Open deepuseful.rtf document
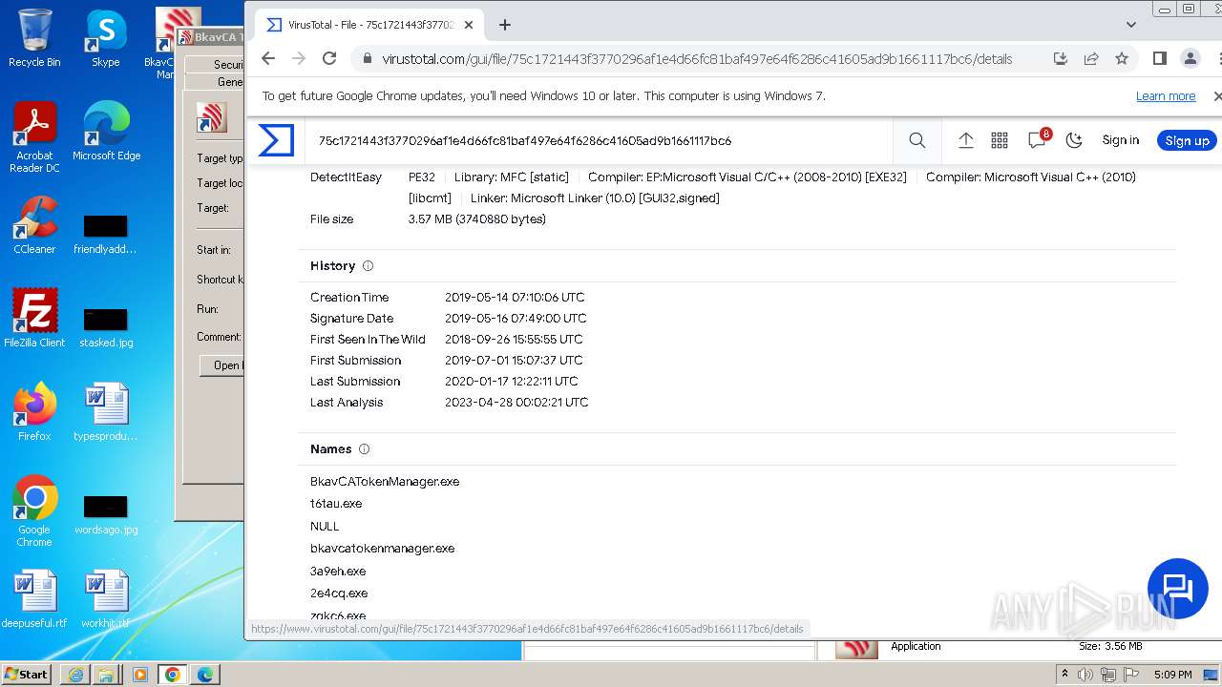1222x687 pixels. (34, 599)
